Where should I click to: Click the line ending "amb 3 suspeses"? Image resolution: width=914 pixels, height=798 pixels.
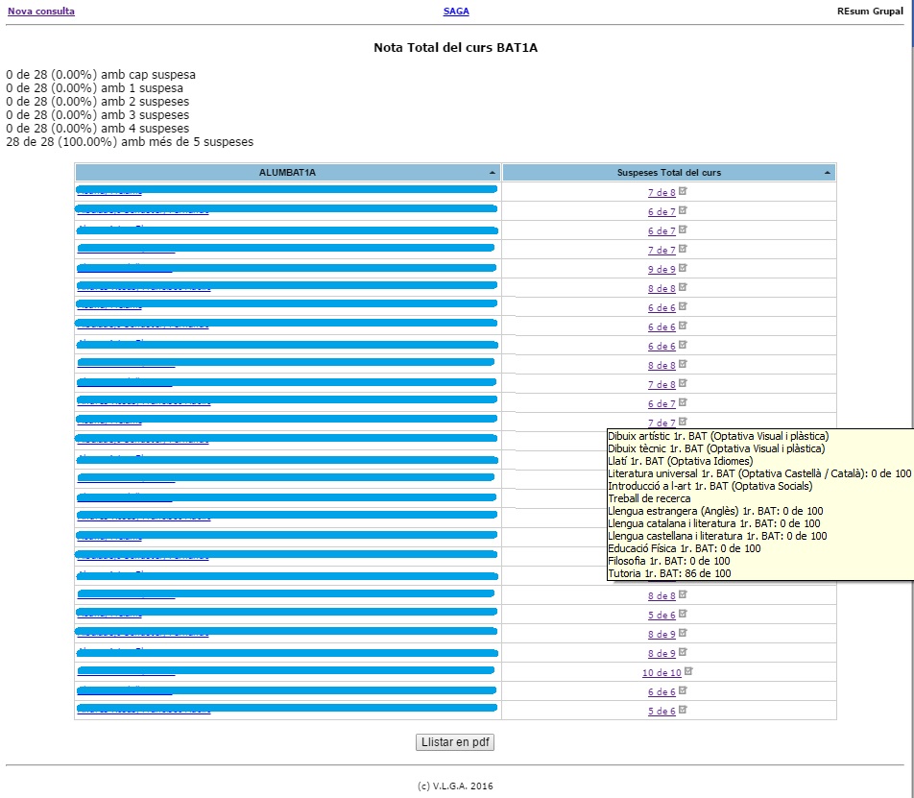click(97, 115)
